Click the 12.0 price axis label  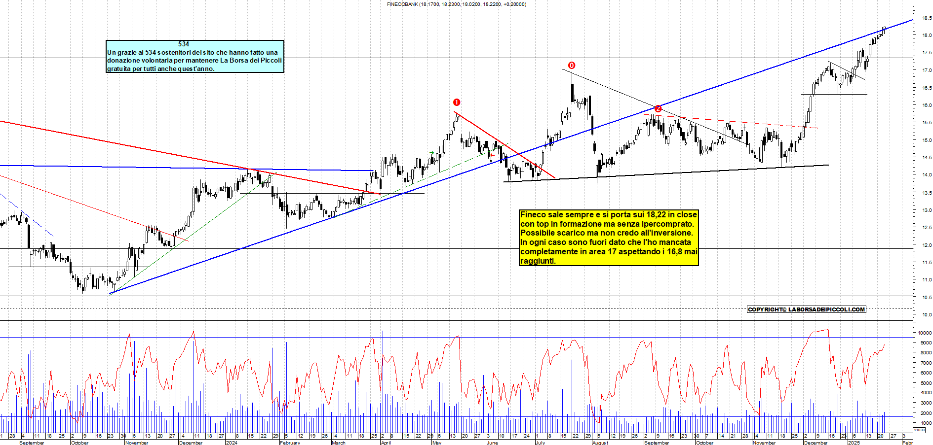click(x=927, y=245)
